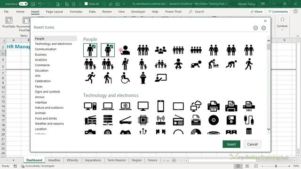
Task: Select Technology and electronics category
Action: coord(53,44)
